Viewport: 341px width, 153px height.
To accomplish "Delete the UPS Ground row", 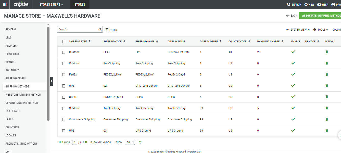I will 327,131.
